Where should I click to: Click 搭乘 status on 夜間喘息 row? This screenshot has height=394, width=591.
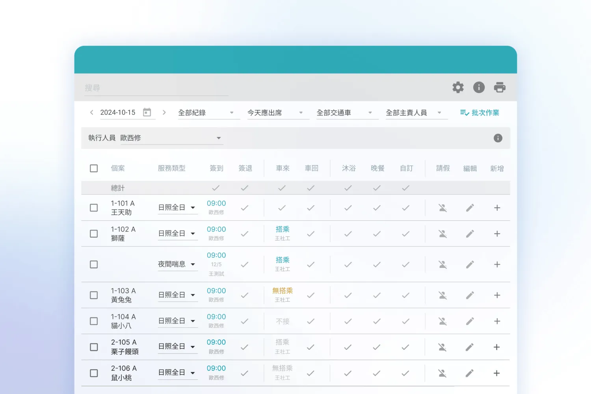coord(282,260)
